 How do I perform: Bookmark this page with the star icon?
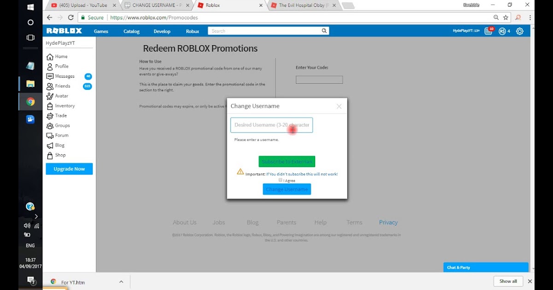506,17
